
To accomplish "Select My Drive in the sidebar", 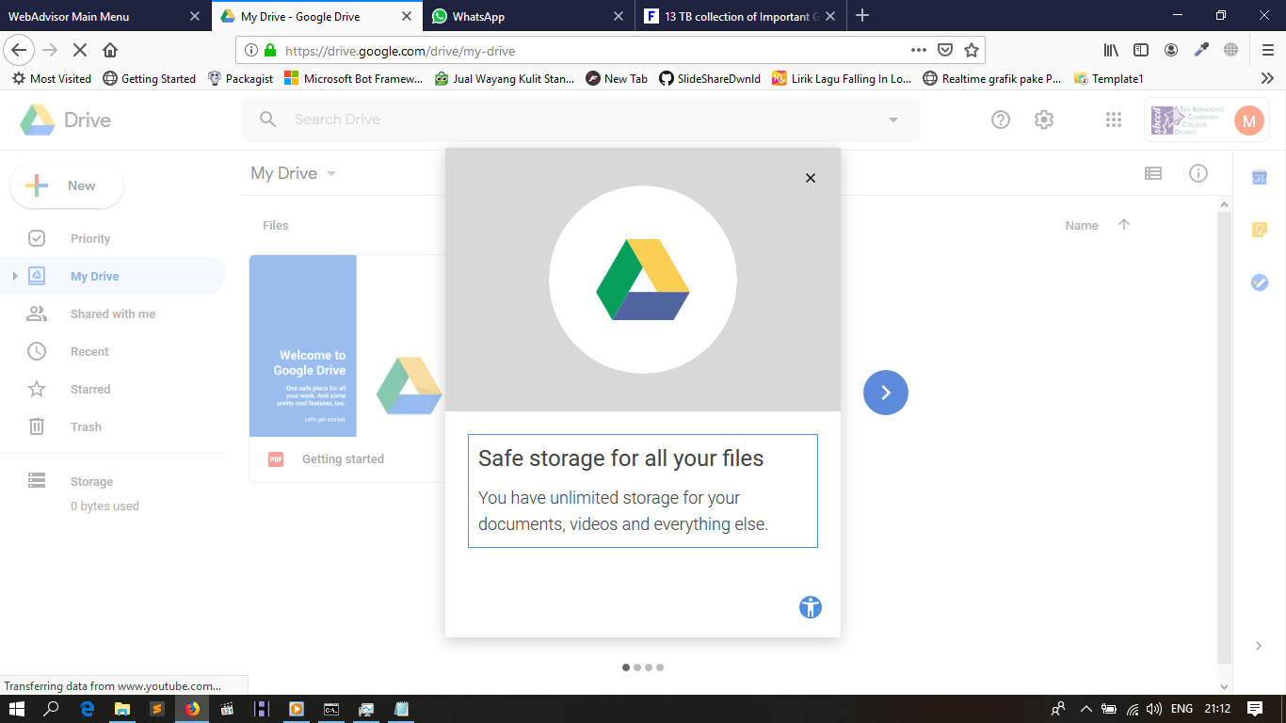I will click(x=113, y=277).
